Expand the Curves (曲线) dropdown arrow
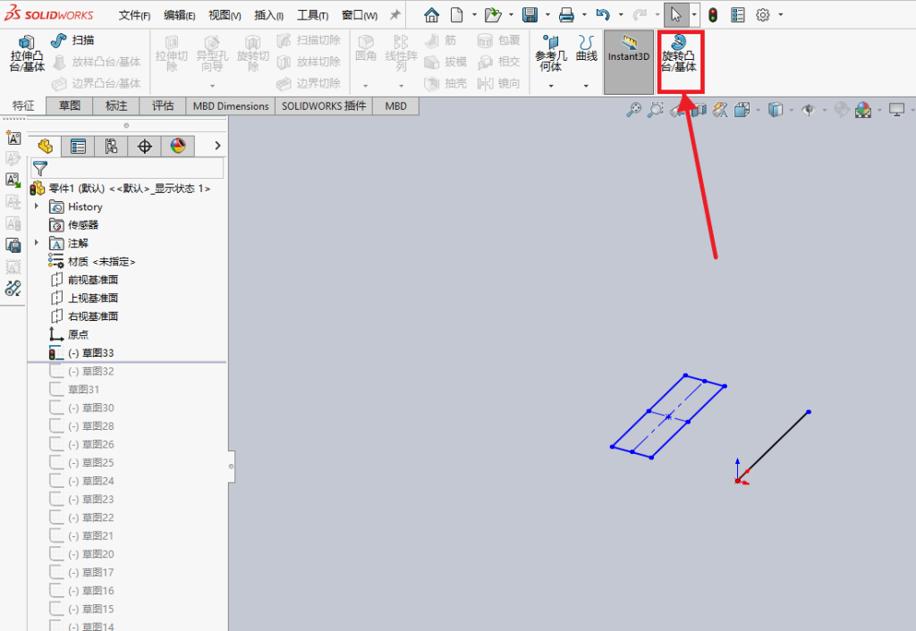 [x=586, y=86]
